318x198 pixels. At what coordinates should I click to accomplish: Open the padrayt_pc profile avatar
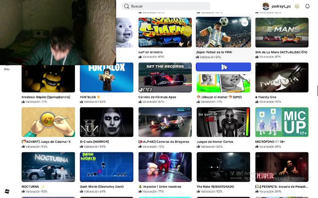point(266,6)
